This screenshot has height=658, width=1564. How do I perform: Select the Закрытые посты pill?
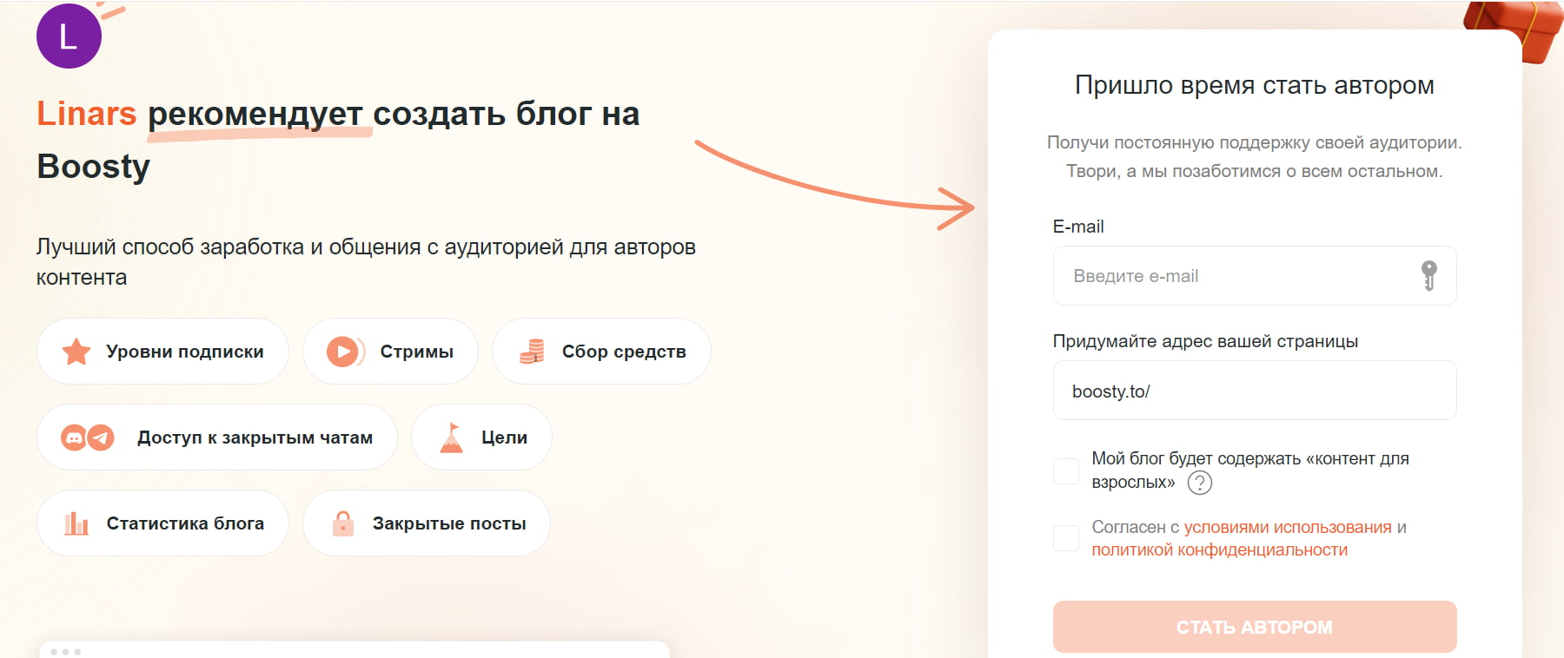point(427,523)
